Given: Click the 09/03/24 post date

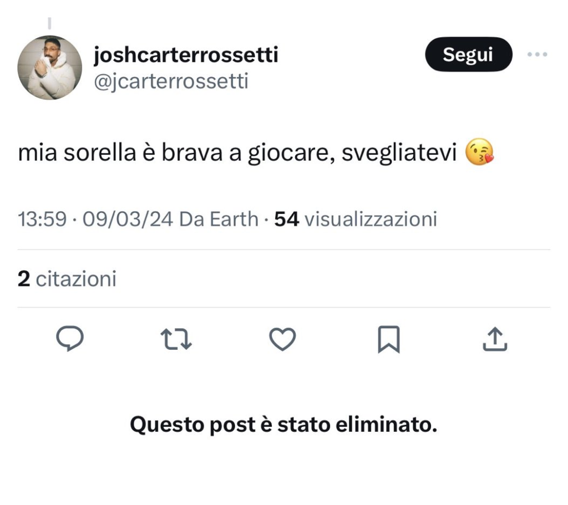Looking at the screenshot, I should (128, 220).
